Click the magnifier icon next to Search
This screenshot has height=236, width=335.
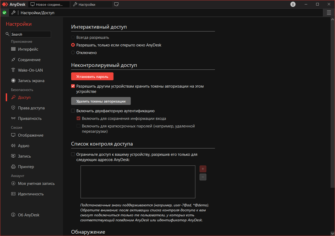point(8,34)
